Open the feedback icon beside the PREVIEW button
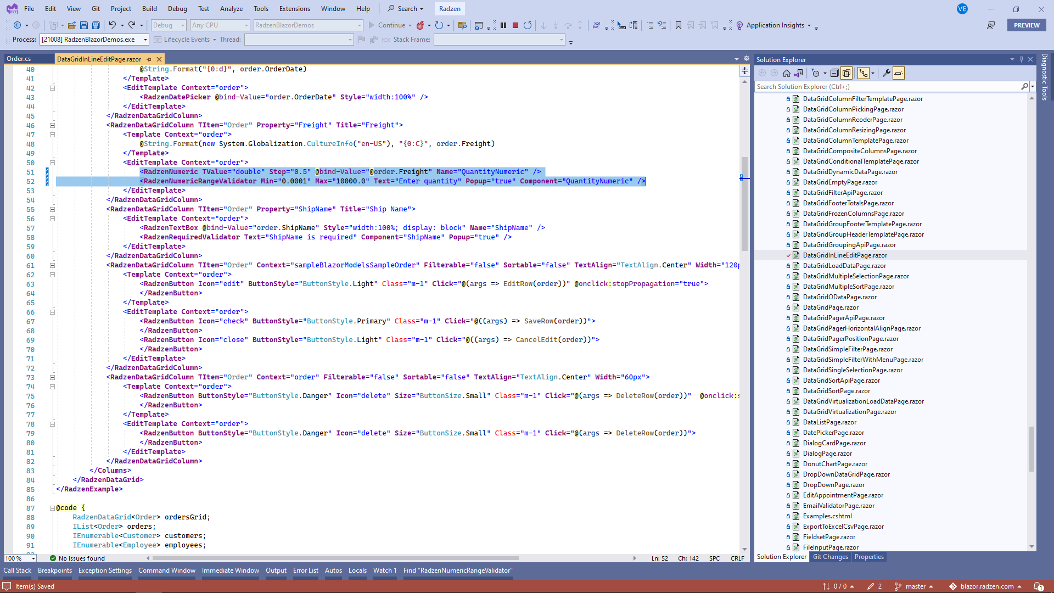Image resolution: width=1054 pixels, height=593 pixels. [991, 25]
